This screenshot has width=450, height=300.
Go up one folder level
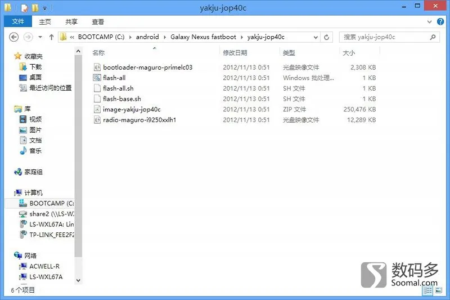[51, 37]
